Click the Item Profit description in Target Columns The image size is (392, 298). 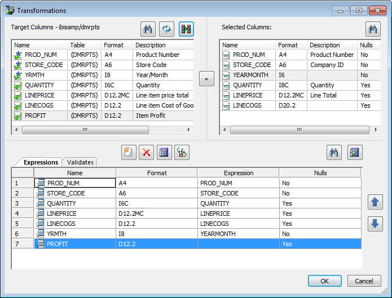click(151, 115)
